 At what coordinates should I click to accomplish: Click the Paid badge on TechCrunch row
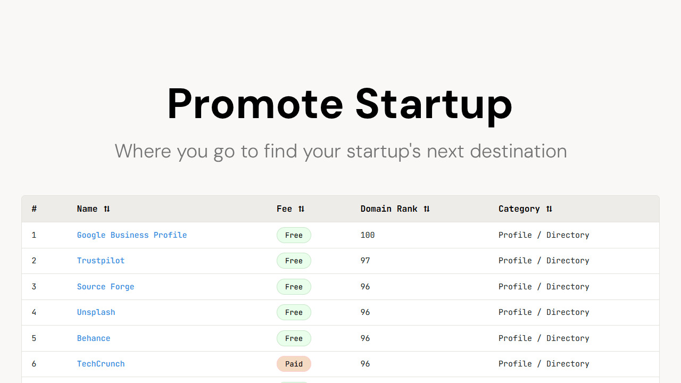point(294,364)
